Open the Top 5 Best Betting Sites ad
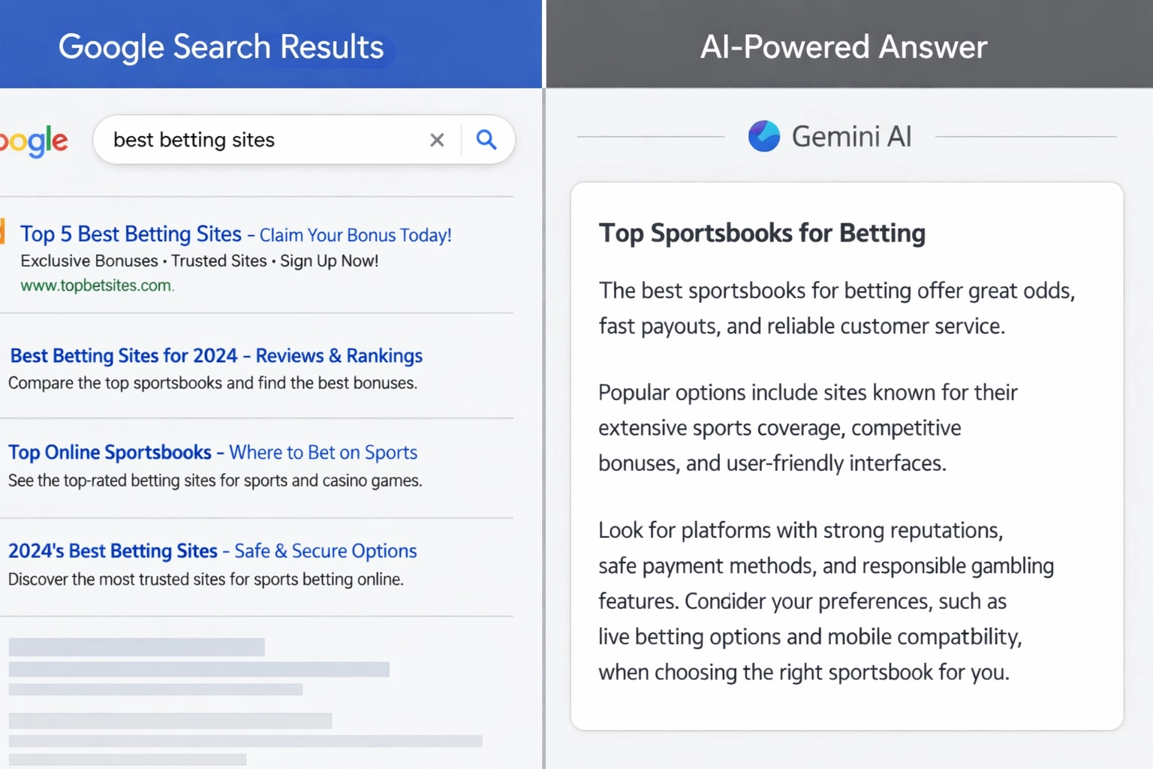The image size is (1153, 769). [132, 234]
